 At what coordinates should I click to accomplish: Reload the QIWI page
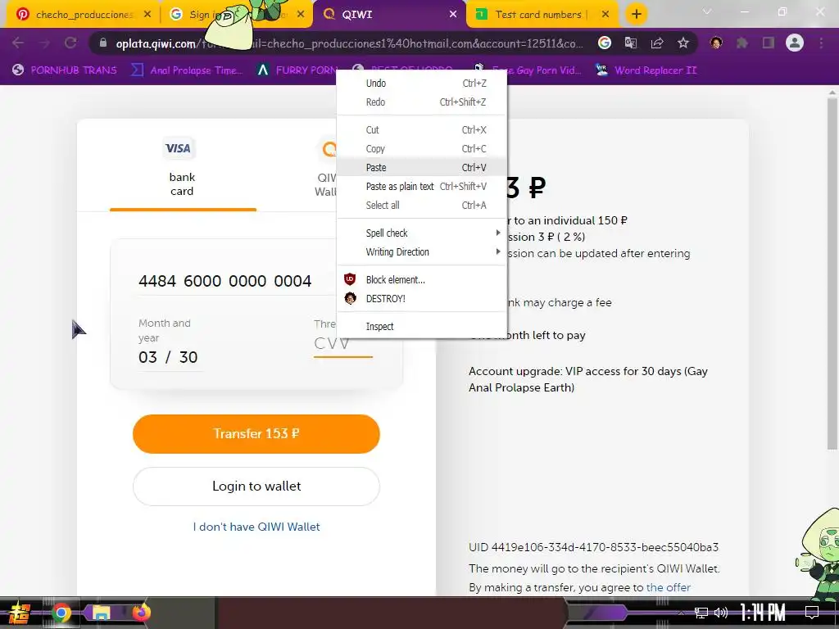(70, 43)
